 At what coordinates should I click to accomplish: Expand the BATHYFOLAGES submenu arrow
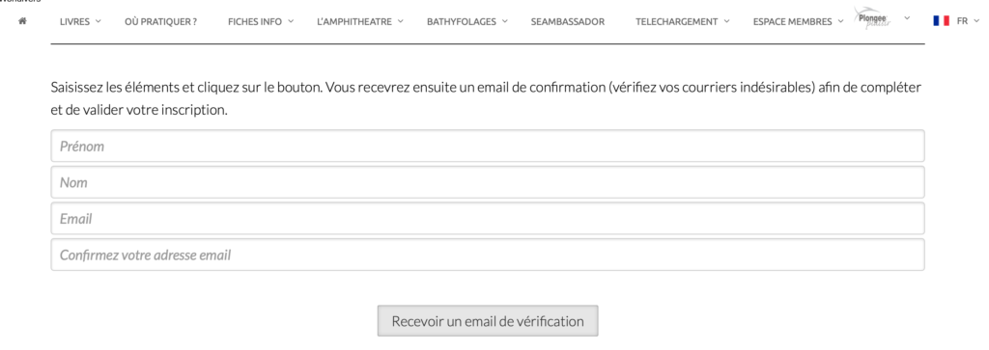click(x=505, y=21)
